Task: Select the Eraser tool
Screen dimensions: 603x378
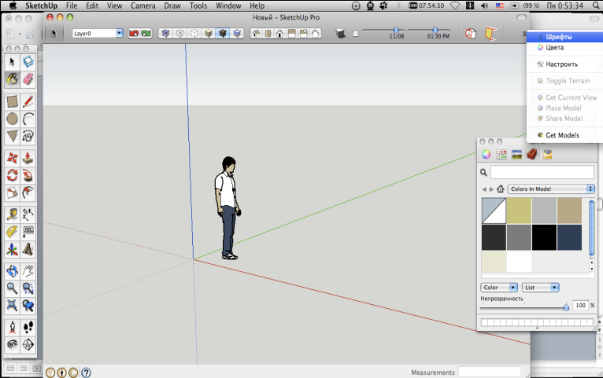Action: [x=28, y=79]
